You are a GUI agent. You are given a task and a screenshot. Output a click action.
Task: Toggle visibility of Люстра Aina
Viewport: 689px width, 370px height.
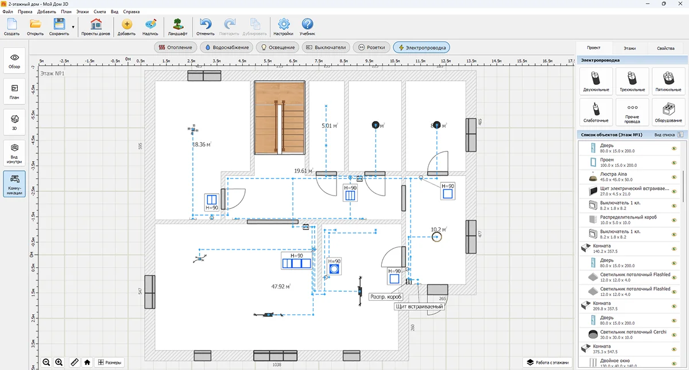click(x=675, y=177)
